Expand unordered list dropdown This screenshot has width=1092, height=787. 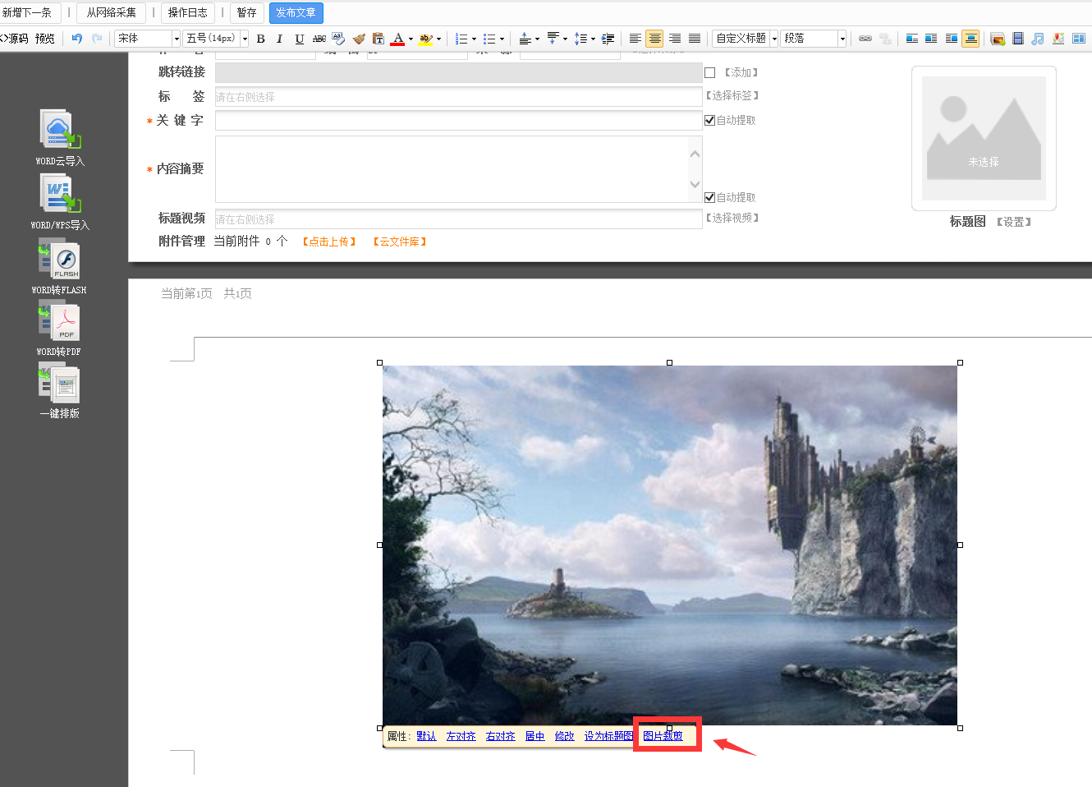[x=502, y=39]
